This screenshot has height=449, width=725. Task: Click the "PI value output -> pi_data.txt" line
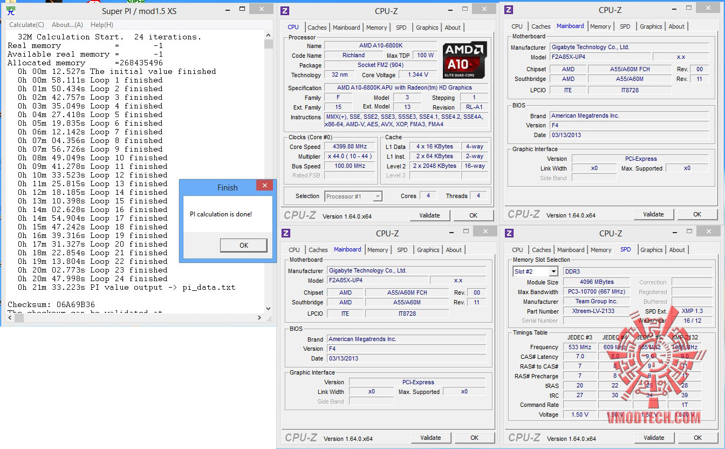126,287
